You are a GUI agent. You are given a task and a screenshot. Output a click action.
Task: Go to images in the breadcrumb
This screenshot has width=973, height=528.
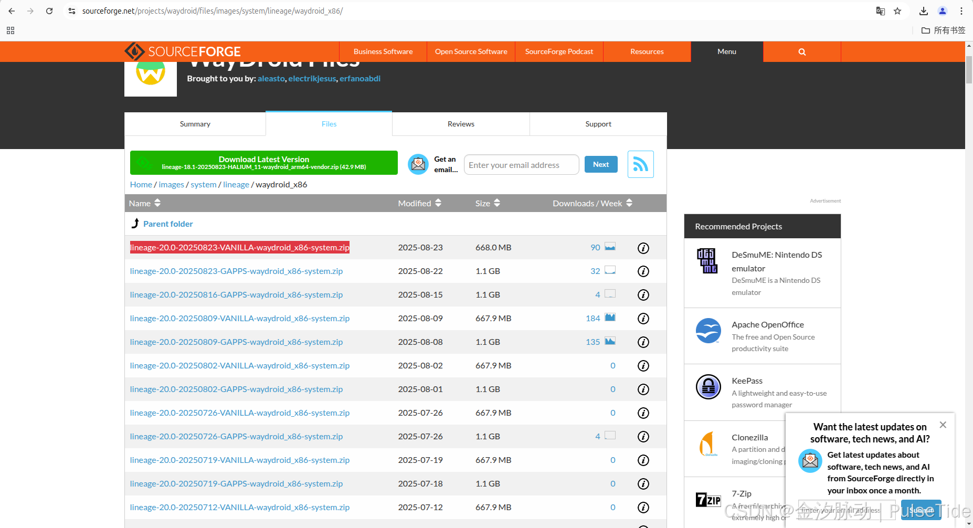(x=172, y=185)
